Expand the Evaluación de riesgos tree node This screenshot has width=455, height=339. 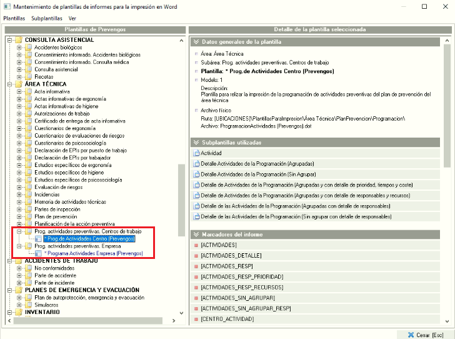pos(19,187)
